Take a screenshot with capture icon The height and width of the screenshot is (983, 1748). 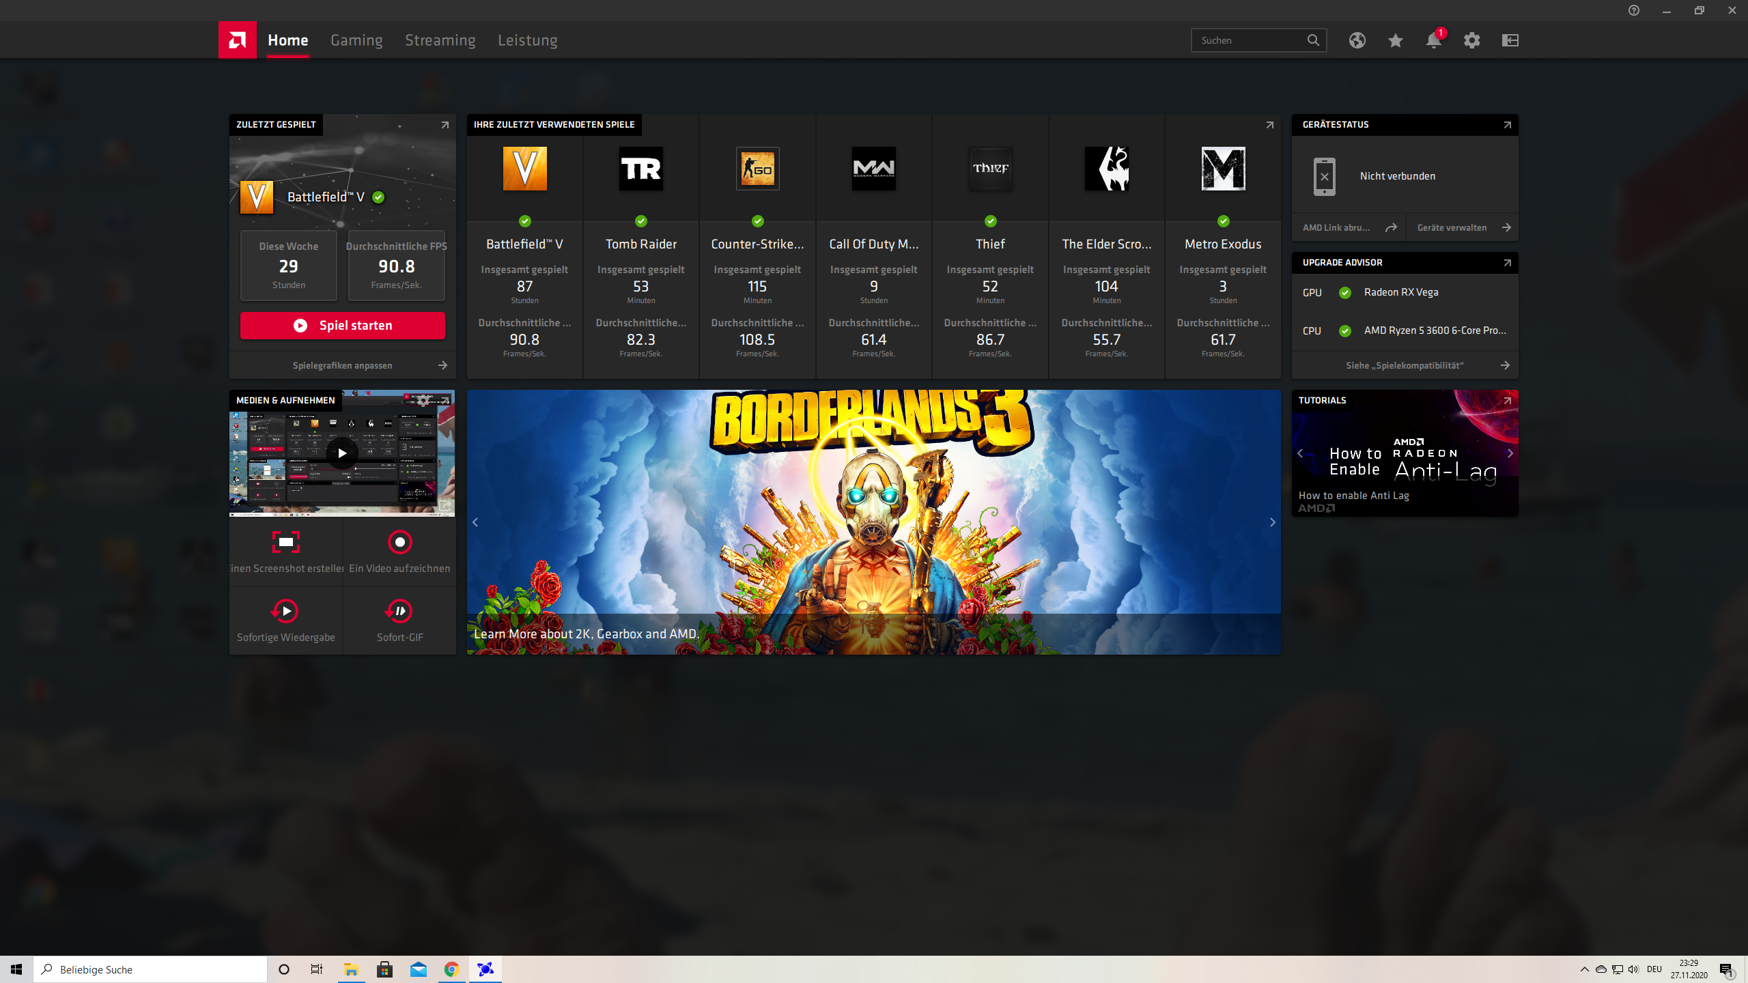pyautogui.click(x=285, y=542)
